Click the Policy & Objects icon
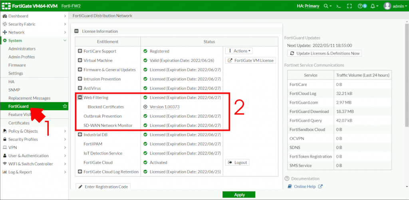The width and height of the screenshot is (409, 200). (x=4, y=131)
